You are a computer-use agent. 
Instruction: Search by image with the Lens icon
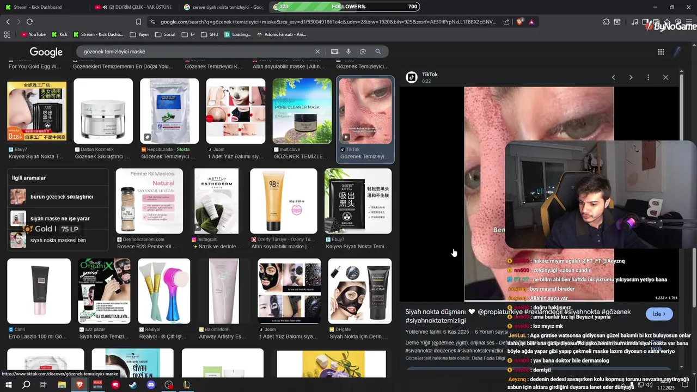pyautogui.click(x=363, y=52)
